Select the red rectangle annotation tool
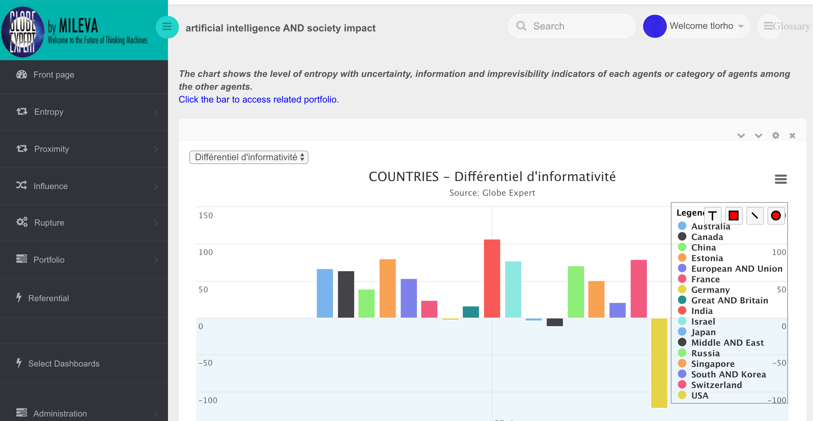 click(x=733, y=216)
